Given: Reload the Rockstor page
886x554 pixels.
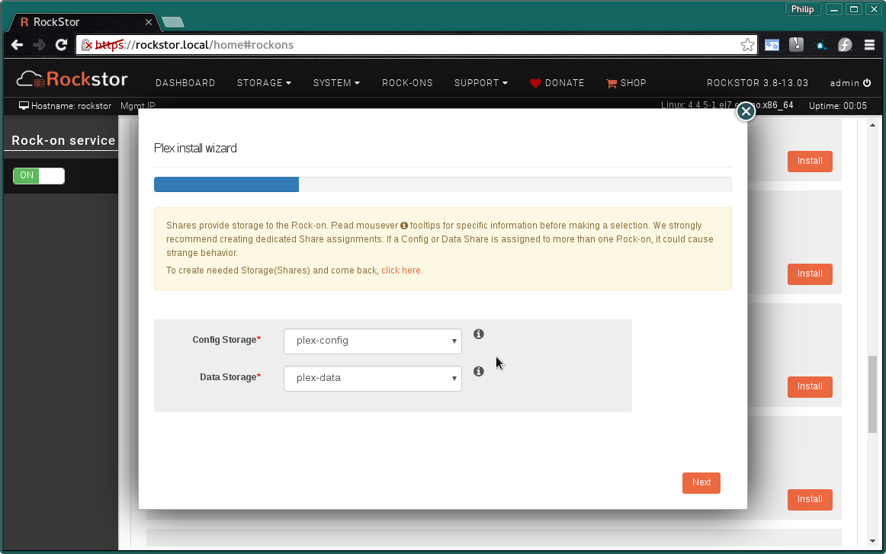Looking at the screenshot, I should pyautogui.click(x=62, y=45).
